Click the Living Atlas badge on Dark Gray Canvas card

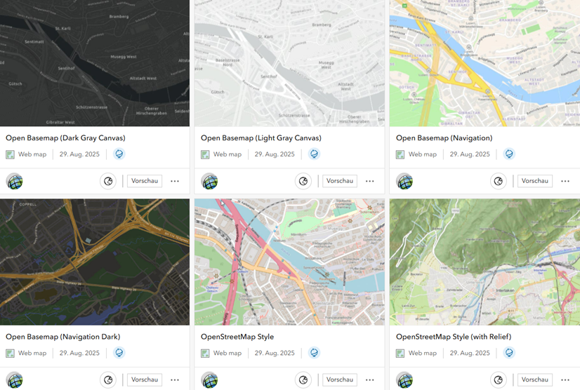(119, 154)
